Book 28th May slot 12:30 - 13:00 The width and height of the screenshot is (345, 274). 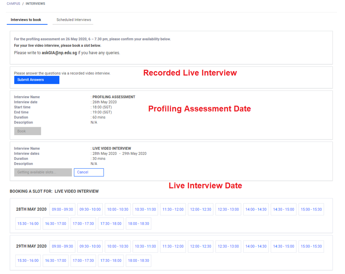[228, 209]
